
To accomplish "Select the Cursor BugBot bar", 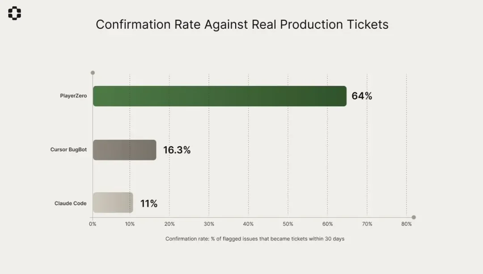I will [x=125, y=150].
